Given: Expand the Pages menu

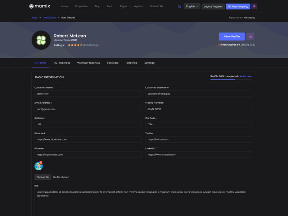Looking at the screenshot, I should [125, 6].
